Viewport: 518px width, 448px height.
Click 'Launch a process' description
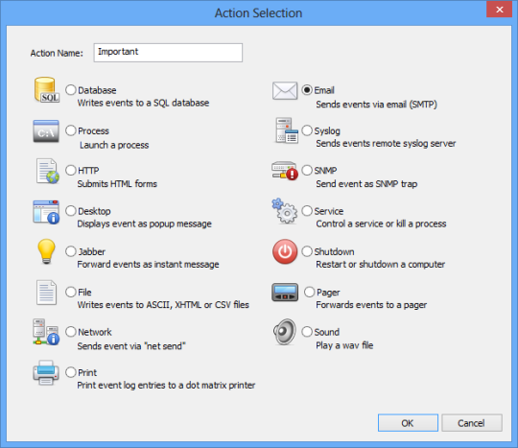point(114,145)
